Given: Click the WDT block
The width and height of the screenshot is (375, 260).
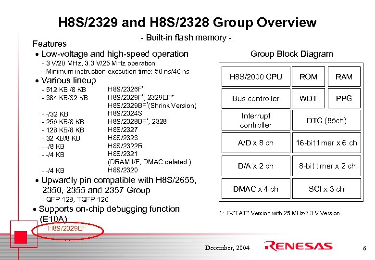Looking at the screenshot, I should (x=308, y=98).
